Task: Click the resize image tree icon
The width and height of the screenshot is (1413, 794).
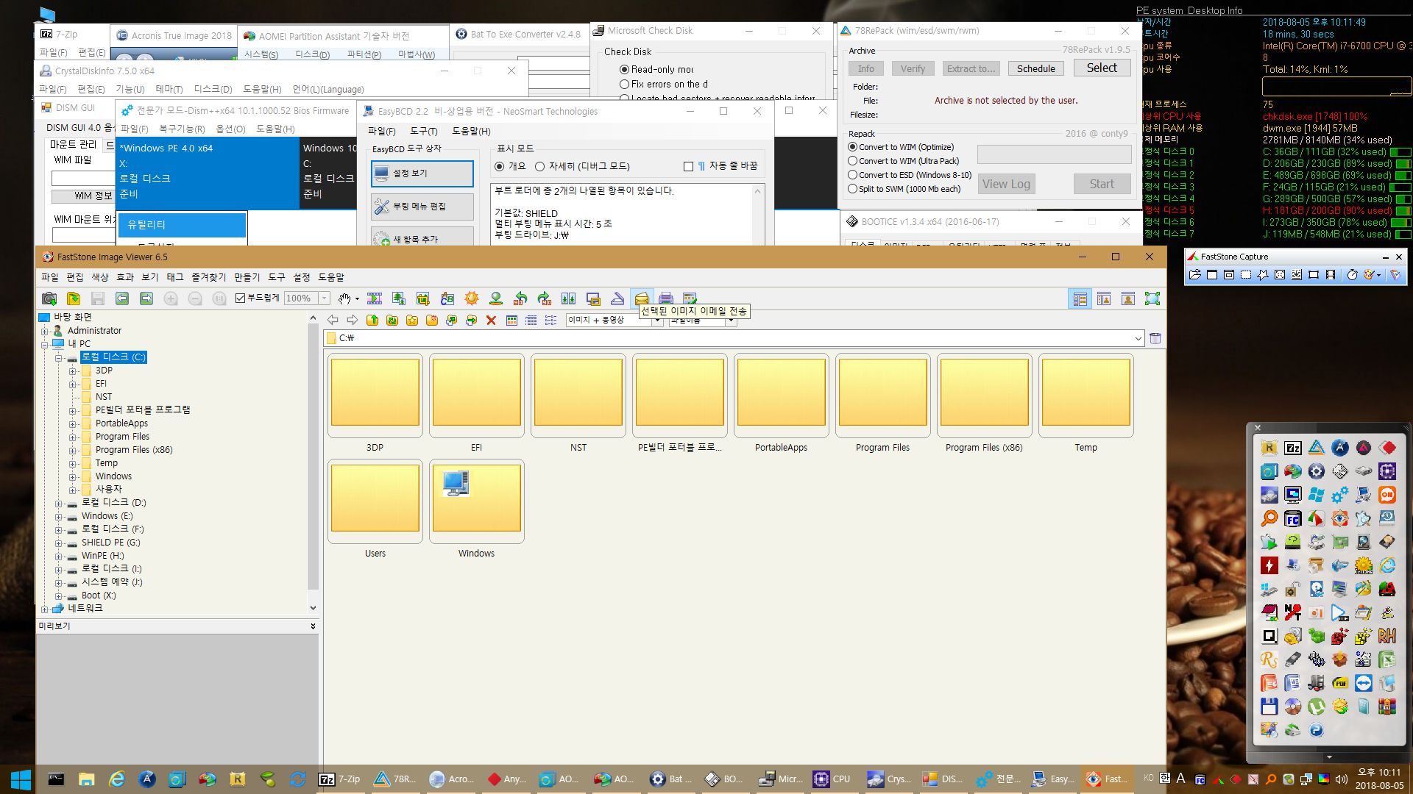Action: (x=399, y=298)
